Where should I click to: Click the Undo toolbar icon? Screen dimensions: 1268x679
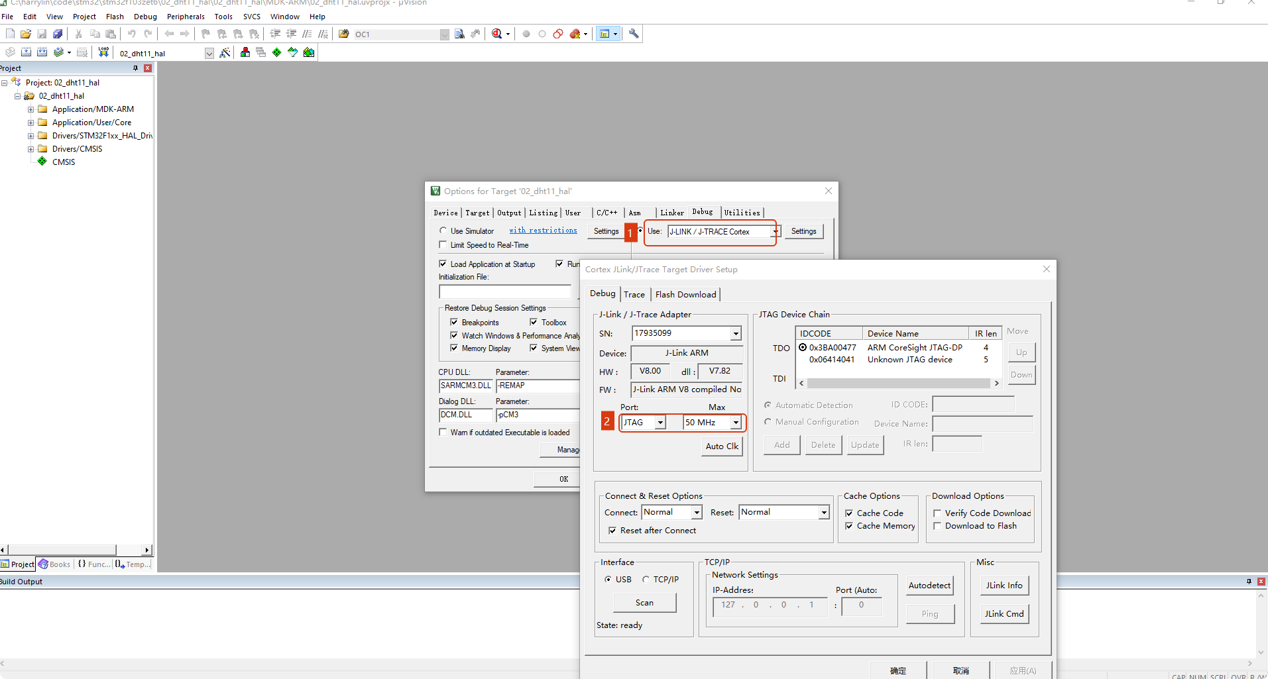coord(131,34)
